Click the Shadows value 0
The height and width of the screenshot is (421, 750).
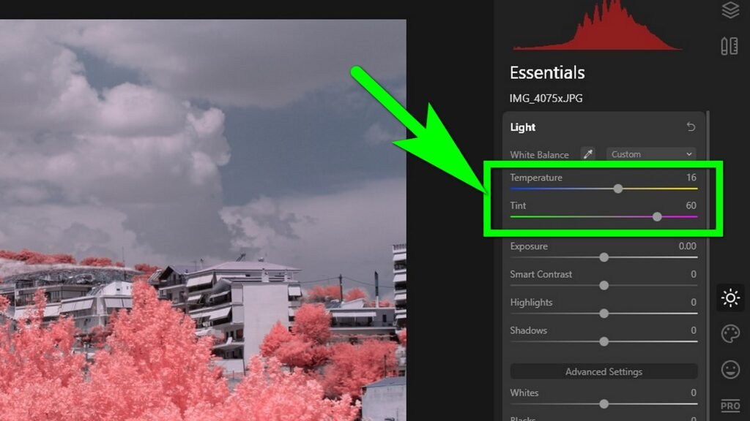[x=694, y=330]
